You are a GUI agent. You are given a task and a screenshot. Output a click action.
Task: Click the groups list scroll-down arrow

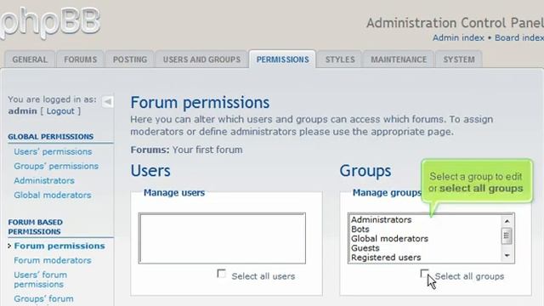pyautogui.click(x=507, y=256)
